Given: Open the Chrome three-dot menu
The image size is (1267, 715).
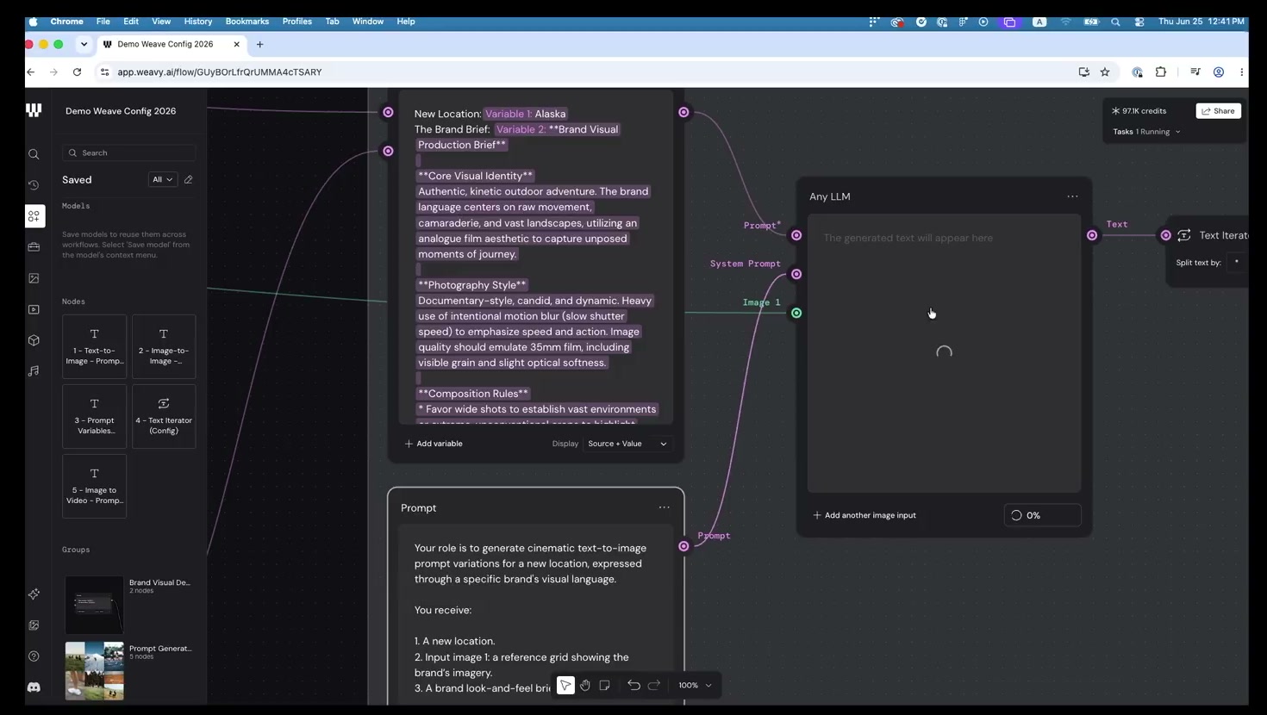Looking at the screenshot, I should [x=1242, y=72].
